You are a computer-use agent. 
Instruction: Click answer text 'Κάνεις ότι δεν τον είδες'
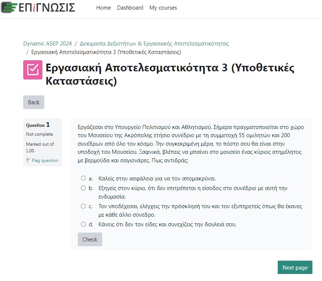pyautogui.click(x=167, y=224)
